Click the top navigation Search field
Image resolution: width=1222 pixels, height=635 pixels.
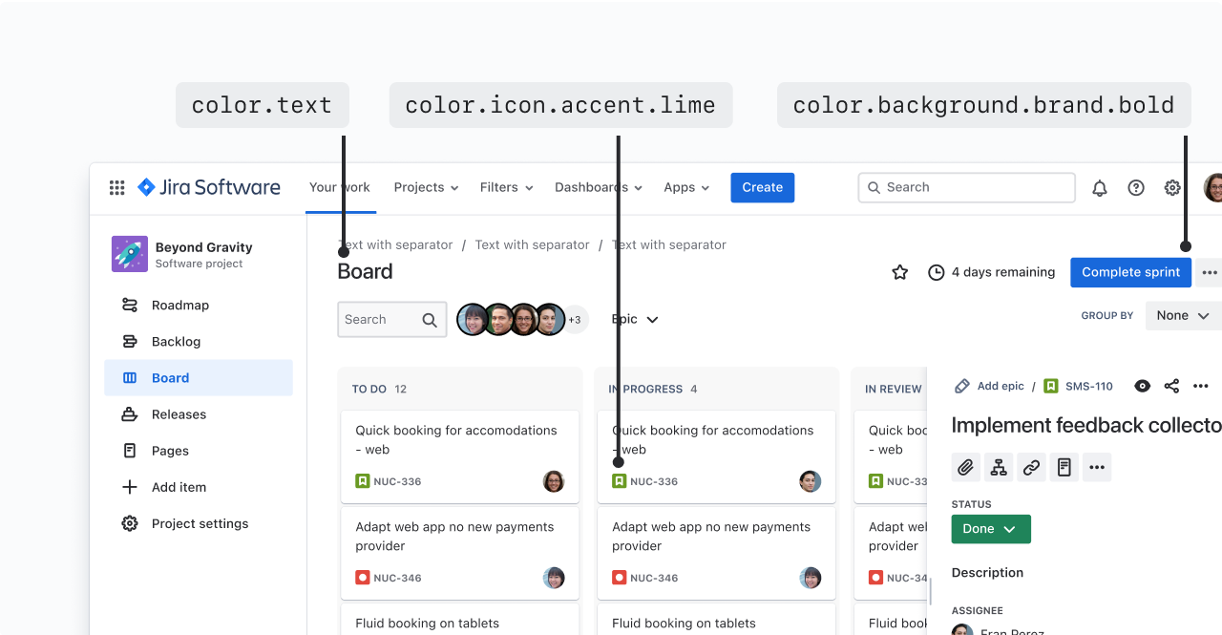coord(966,187)
